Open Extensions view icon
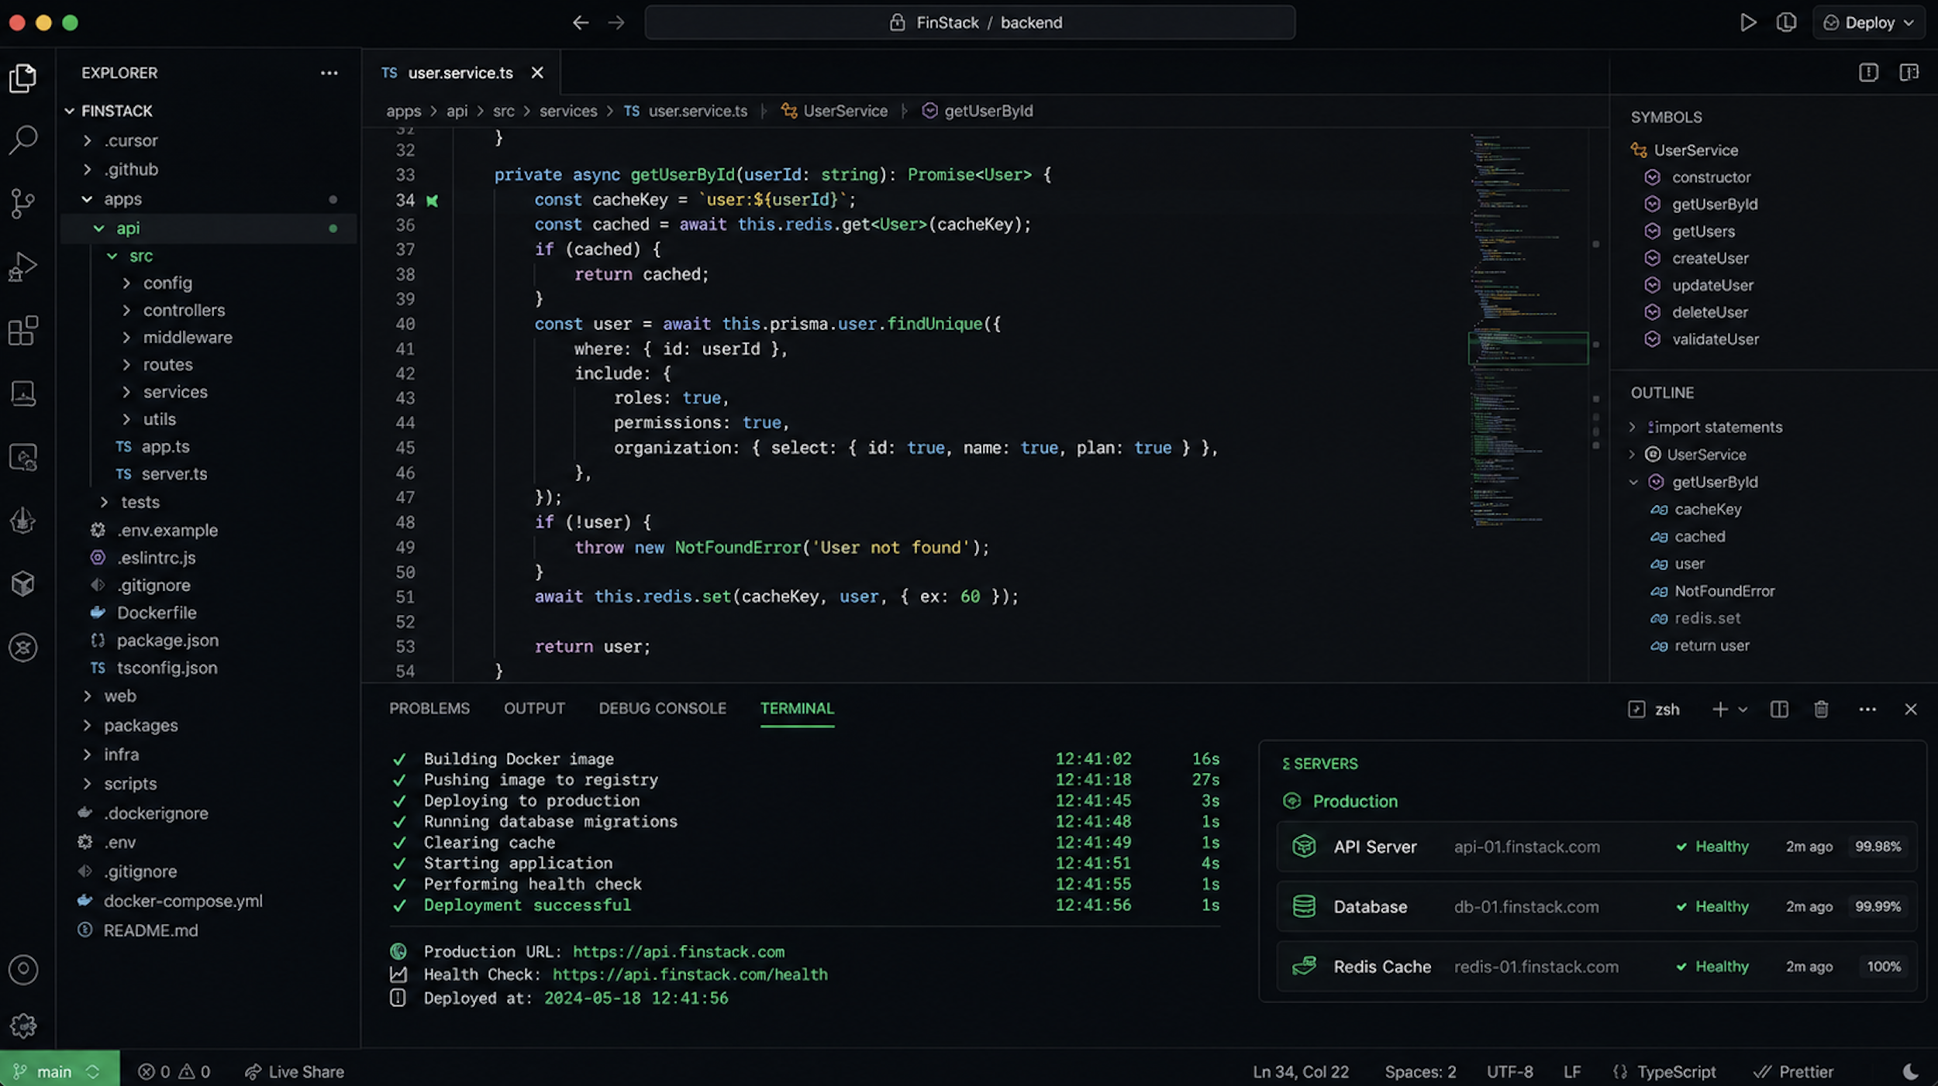This screenshot has height=1086, width=1938. click(x=23, y=331)
